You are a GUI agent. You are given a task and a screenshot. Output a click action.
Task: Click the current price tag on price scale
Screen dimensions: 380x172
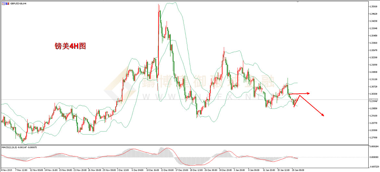tap(374, 99)
